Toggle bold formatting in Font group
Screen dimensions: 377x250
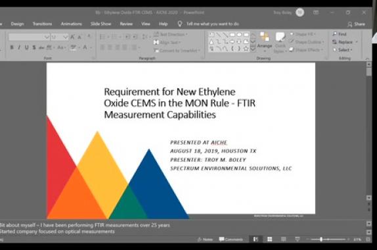pos(12,47)
